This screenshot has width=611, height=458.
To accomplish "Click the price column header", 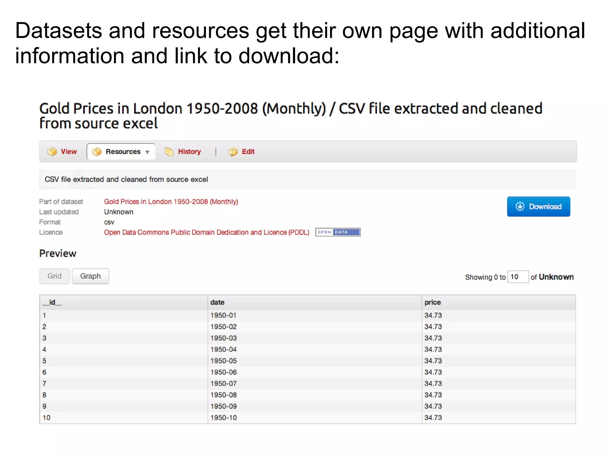I will (432, 302).
